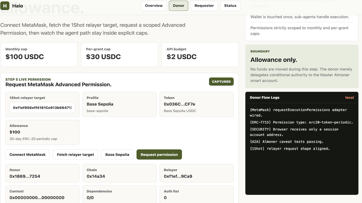Click the Dependencies value 0/0
Image resolution: width=362 pixels, height=203 pixels.
(x=90, y=198)
